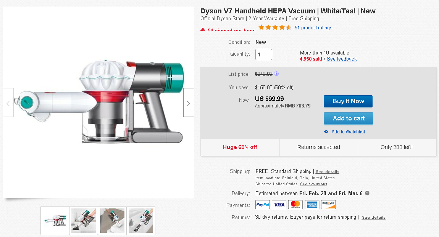
Task: Click the 4,958 sold link
Action: click(311, 59)
